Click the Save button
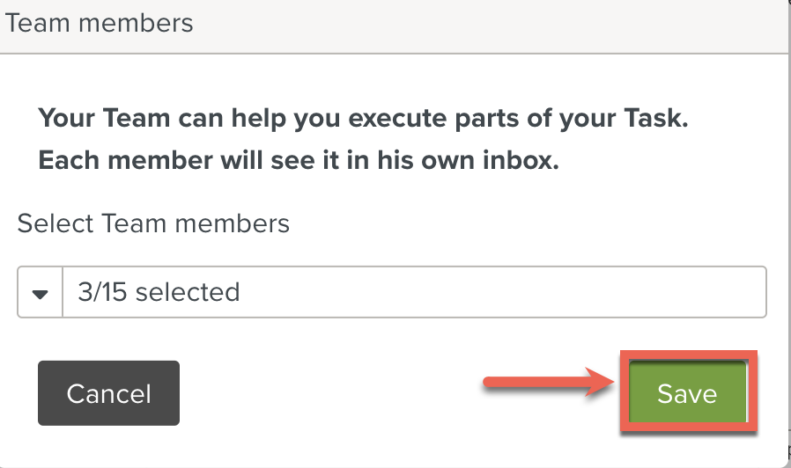 tap(687, 392)
